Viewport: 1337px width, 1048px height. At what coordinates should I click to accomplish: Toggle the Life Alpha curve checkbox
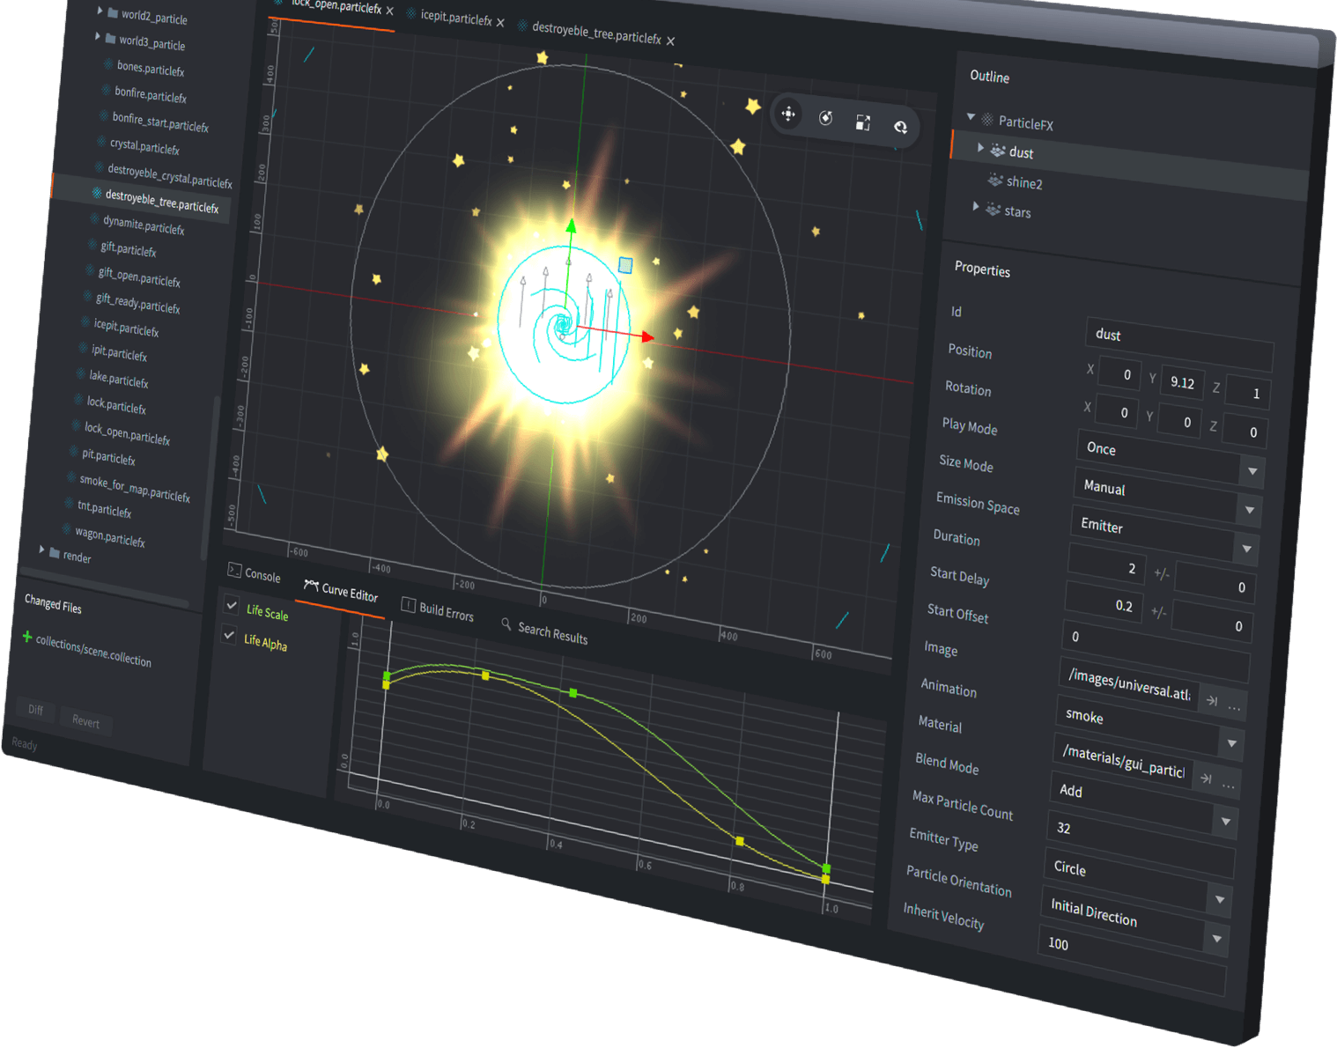(229, 634)
